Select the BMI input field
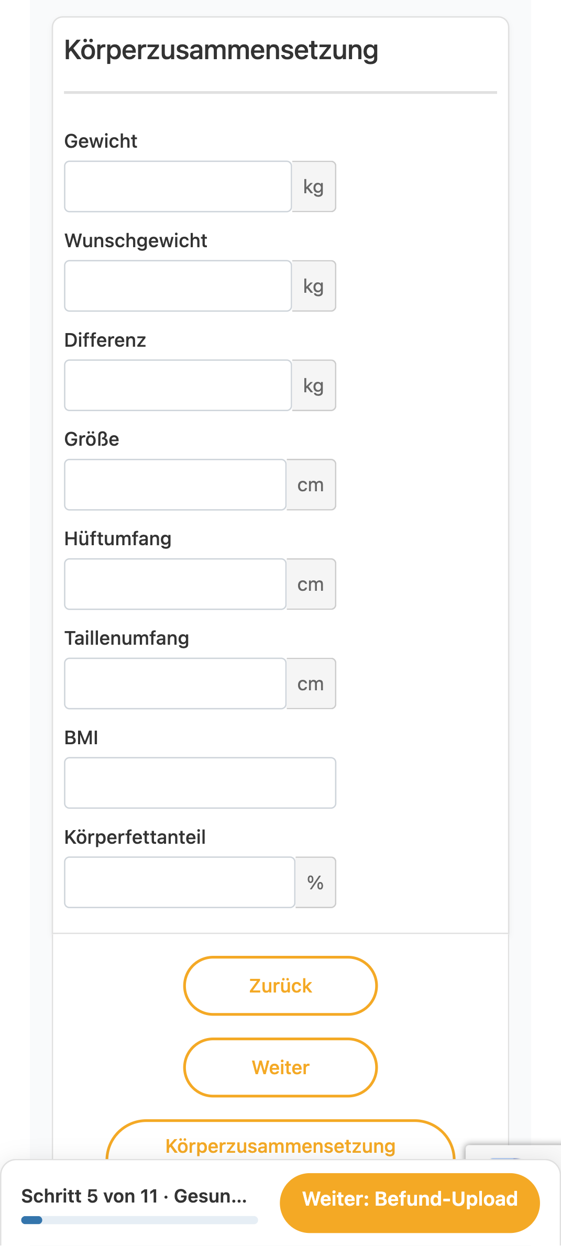 click(200, 783)
